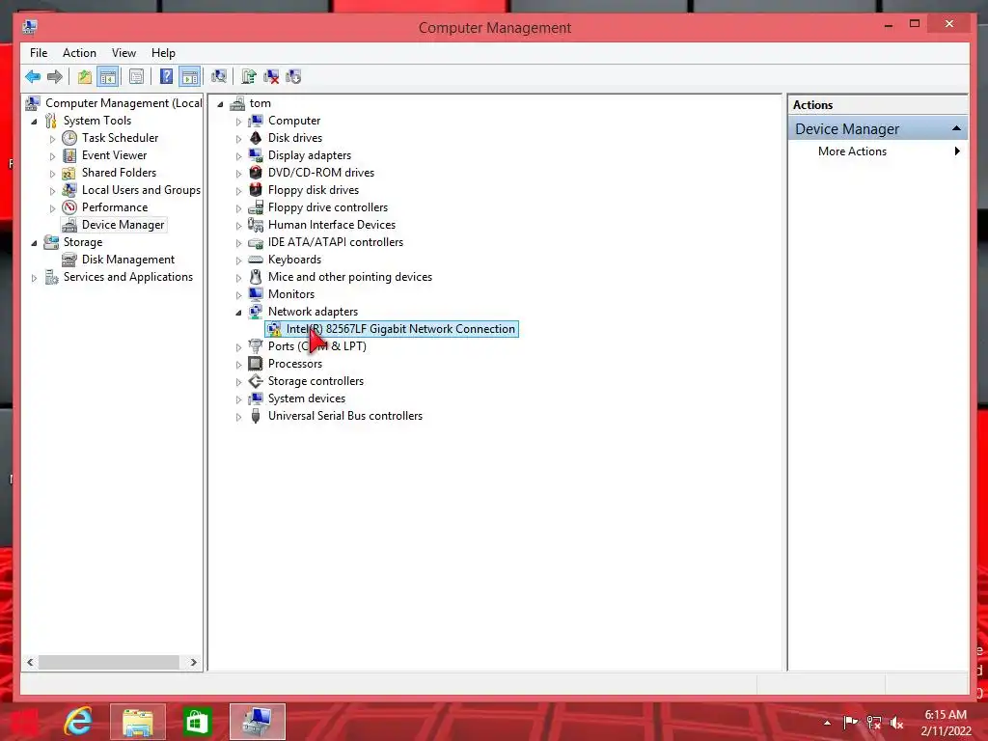Click Scan for hardware changes icon
This screenshot has height=741, width=988.
219,77
